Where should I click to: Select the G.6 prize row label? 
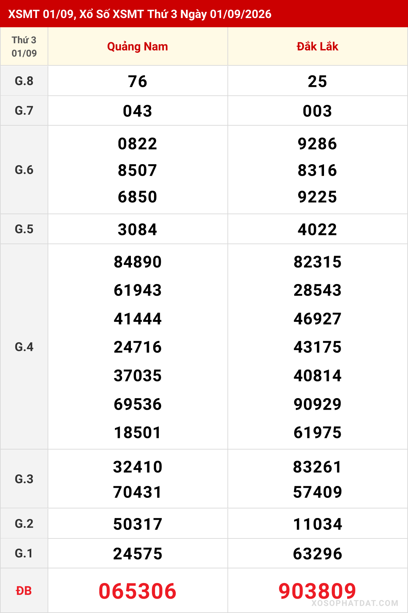(x=24, y=170)
